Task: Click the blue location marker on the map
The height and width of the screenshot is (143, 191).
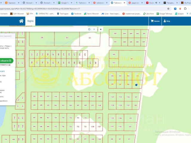Action: pyautogui.click(x=136, y=85)
